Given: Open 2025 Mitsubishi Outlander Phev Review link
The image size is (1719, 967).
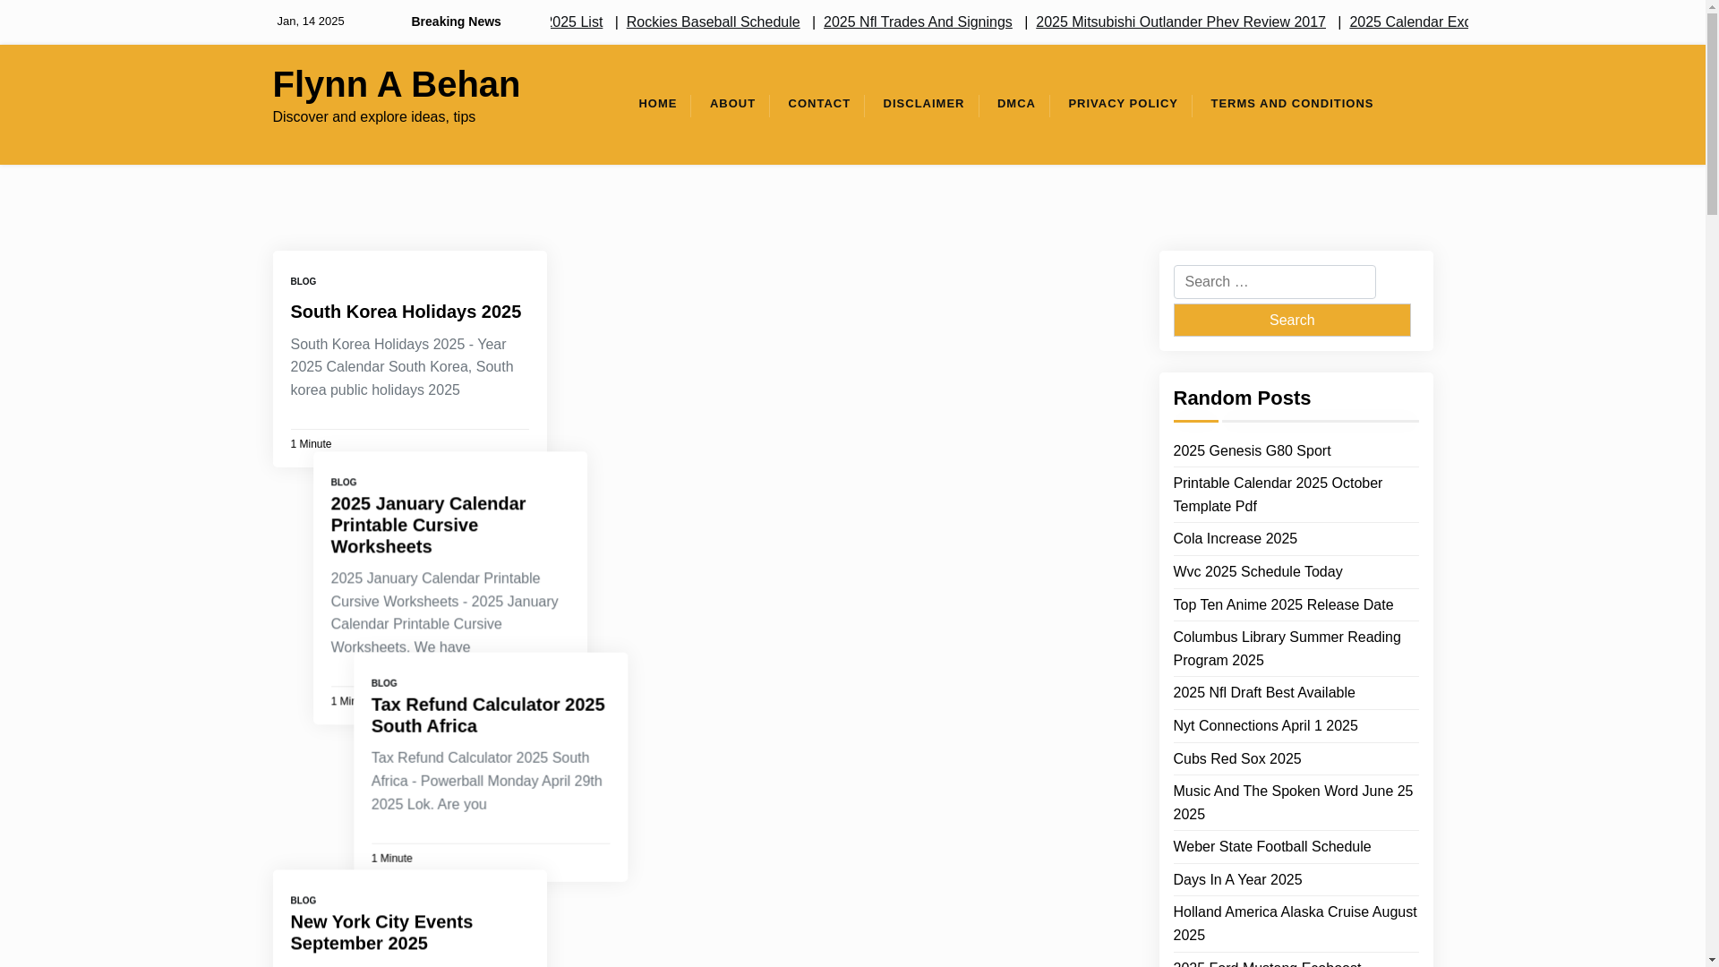Looking at the screenshot, I should click(1181, 21).
